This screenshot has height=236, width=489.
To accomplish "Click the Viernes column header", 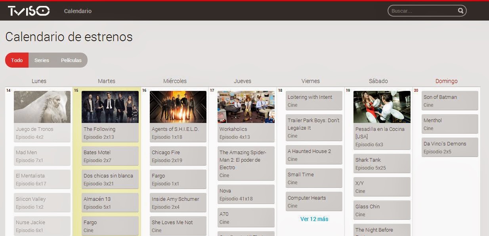I will 311,81.
